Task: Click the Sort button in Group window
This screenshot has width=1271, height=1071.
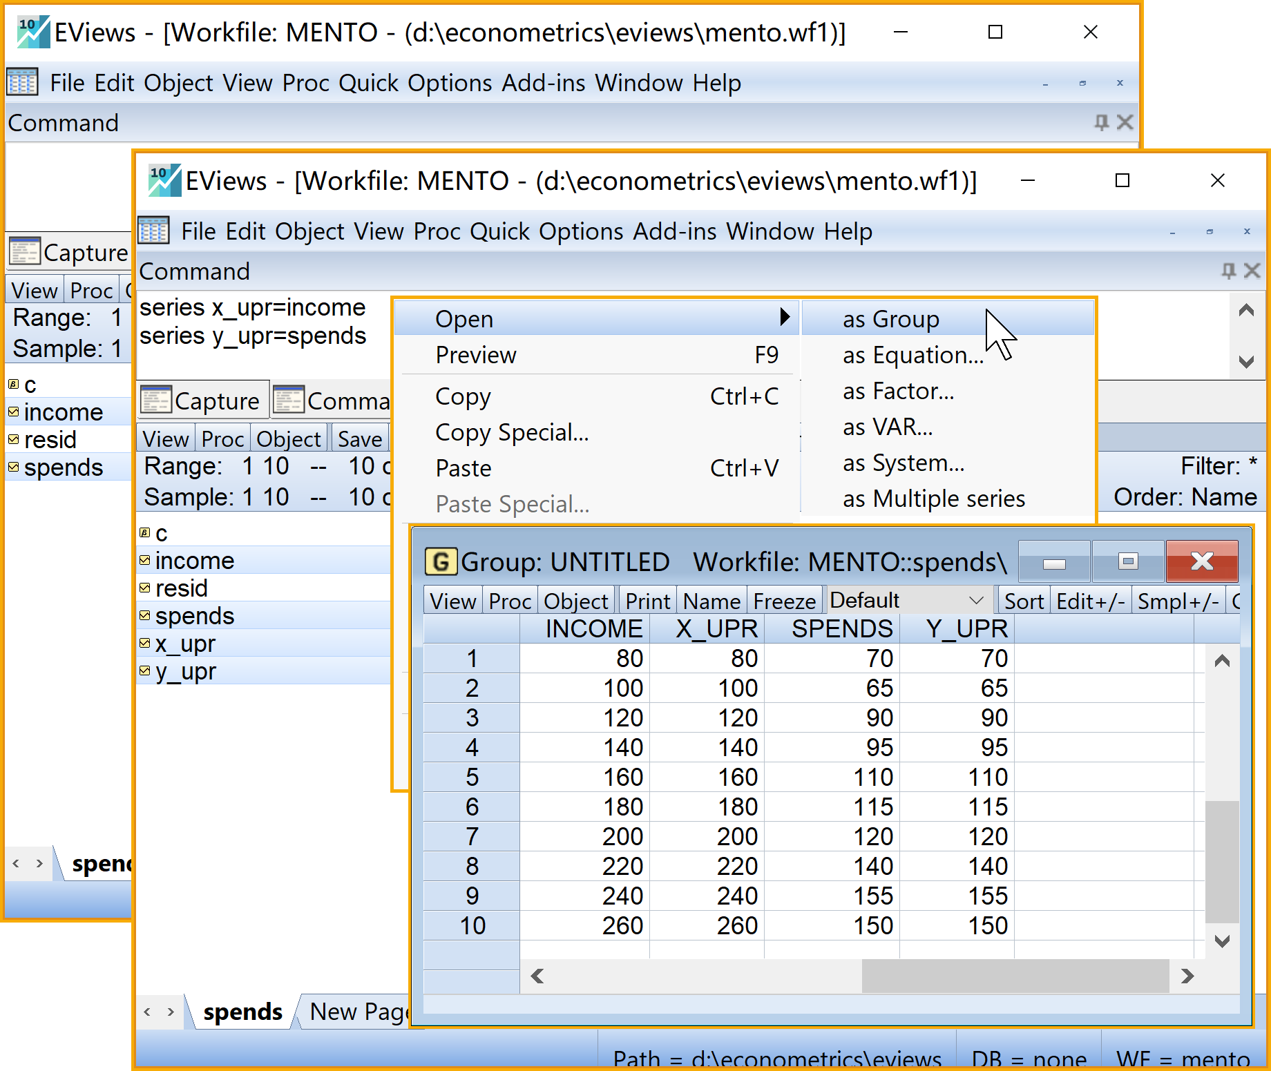Action: 1023,601
